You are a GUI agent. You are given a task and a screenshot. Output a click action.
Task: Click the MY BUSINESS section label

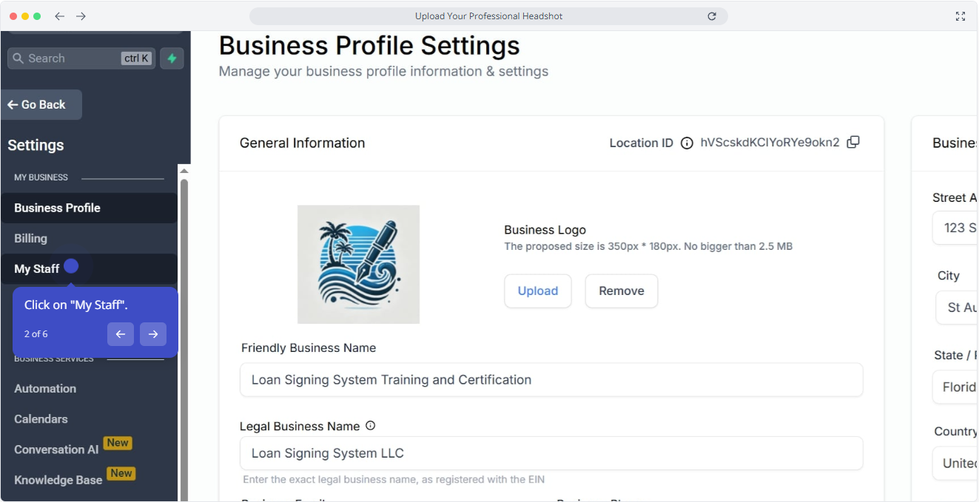(41, 177)
